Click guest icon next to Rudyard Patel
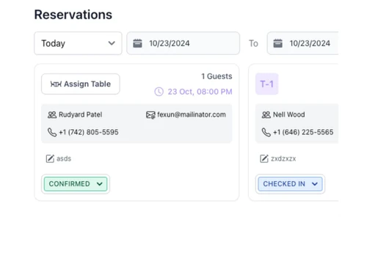The width and height of the screenshot is (367, 275). [x=52, y=114]
